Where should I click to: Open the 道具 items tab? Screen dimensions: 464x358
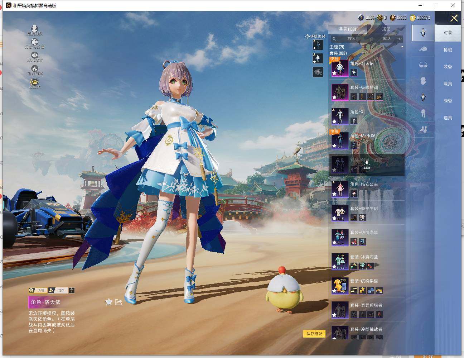(448, 118)
